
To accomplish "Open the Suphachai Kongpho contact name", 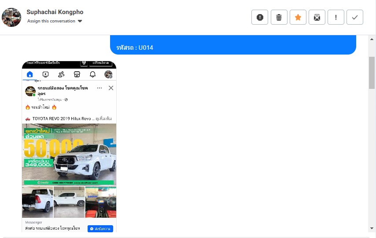I will [x=55, y=12].
